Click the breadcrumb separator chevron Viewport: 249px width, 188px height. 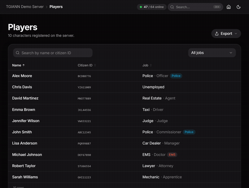[47, 7]
